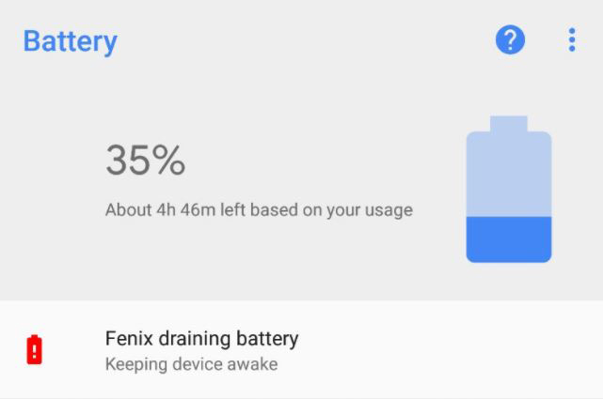Open the three-dot overflow menu
This screenshot has width=603, height=399.
[x=571, y=40]
